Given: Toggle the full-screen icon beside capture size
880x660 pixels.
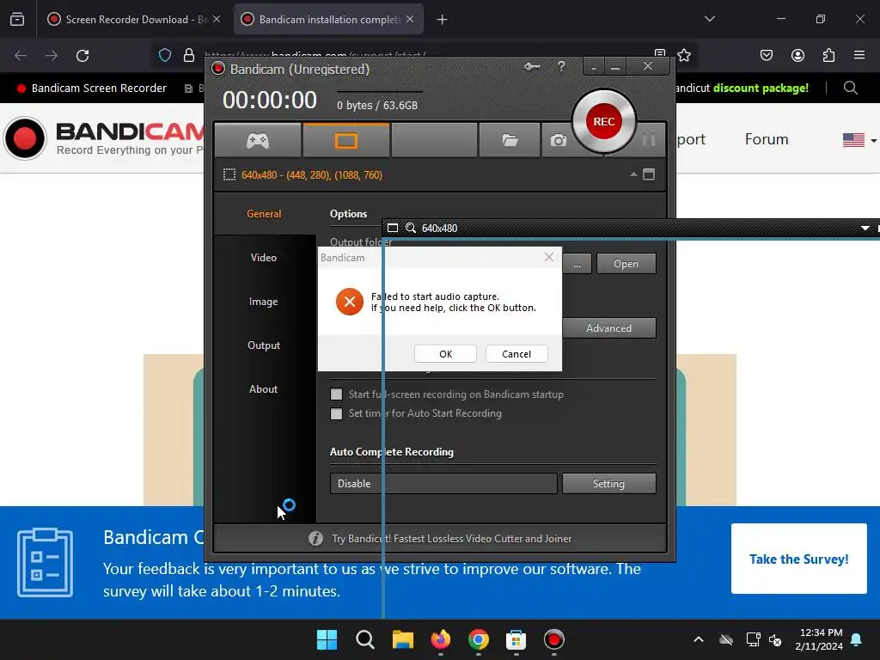Looking at the screenshot, I should [x=649, y=174].
